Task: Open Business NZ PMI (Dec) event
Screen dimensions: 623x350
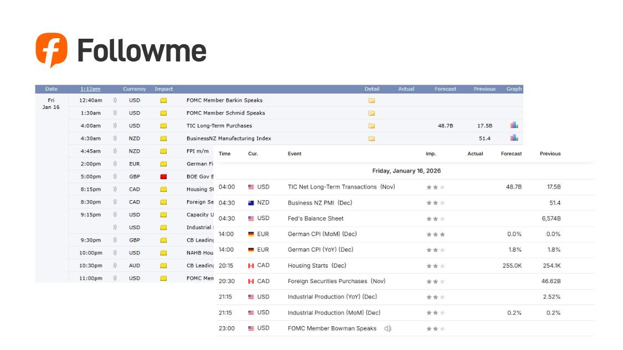Action: click(320, 203)
